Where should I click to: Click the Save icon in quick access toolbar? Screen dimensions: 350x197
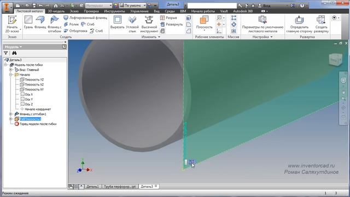(34, 5)
